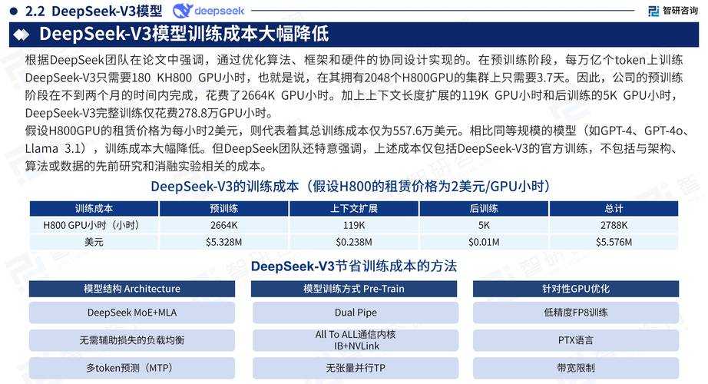The image size is (708, 384).
Task: Click the '多token预测（MTP）' box
Action: coord(132,368)
